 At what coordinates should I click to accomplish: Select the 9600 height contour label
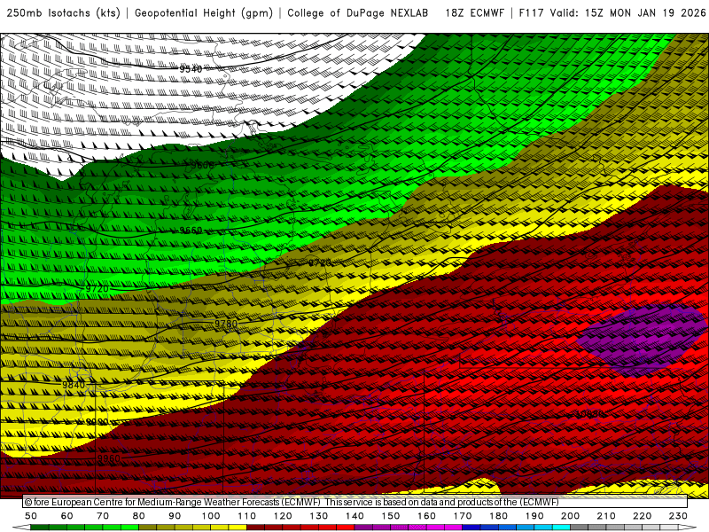[x=202, y=165]
